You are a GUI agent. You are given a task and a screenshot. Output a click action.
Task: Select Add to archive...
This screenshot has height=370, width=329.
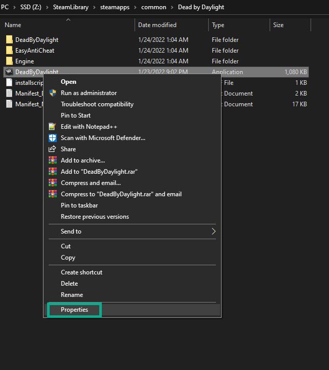click(83, 160)
